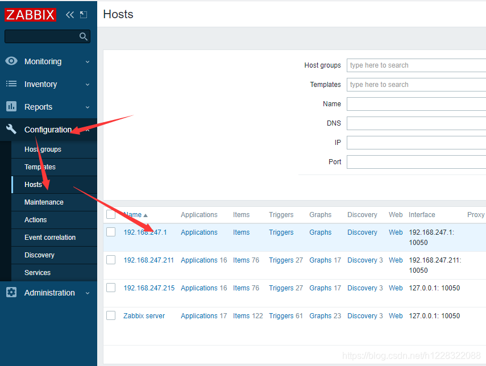Click the Configuration wrench icon
486x366 pixels.
[11, 129]
